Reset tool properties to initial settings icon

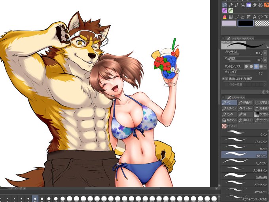coord(264,92)
